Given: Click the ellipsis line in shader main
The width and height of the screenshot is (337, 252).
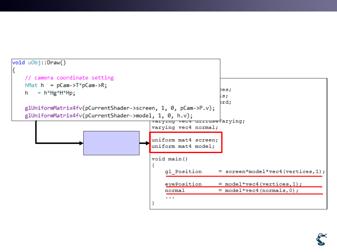Looking at the screenshot, I should click(170, 197).
